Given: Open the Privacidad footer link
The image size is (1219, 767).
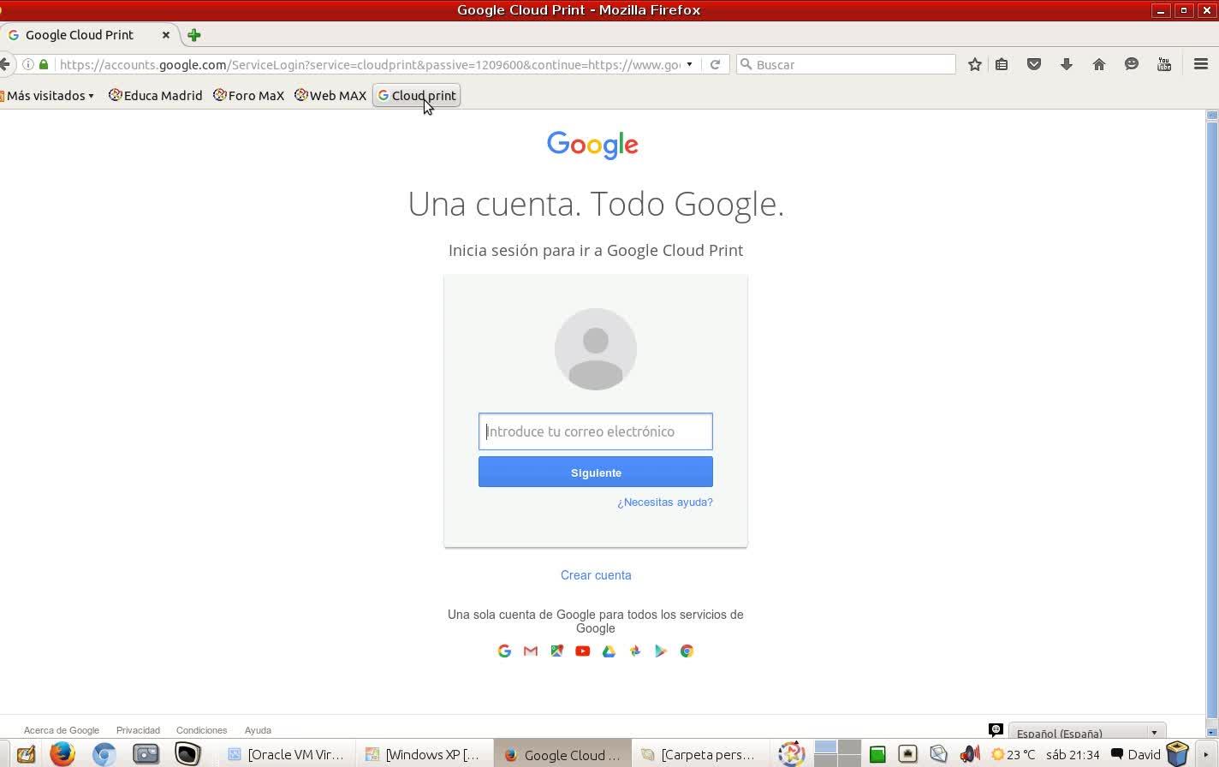Looking at the screenshot, I should tap(138, 730).
